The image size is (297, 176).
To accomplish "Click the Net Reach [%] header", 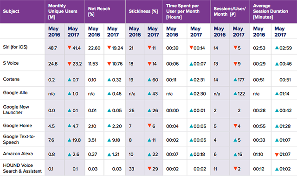I will click(99, 12).
